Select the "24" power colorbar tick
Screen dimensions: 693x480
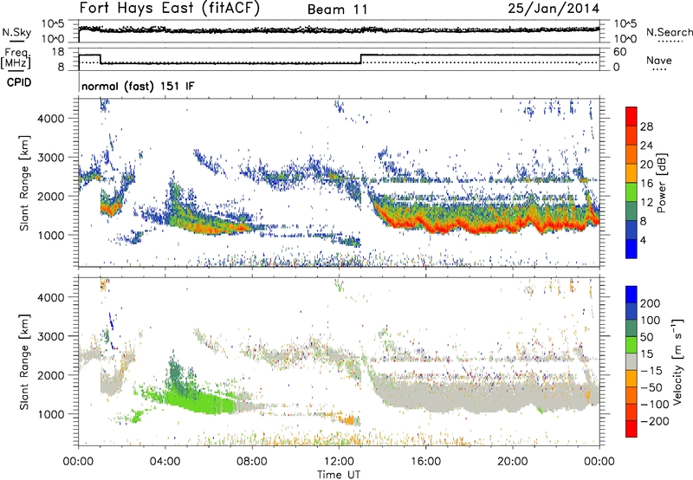pos(646,146)
